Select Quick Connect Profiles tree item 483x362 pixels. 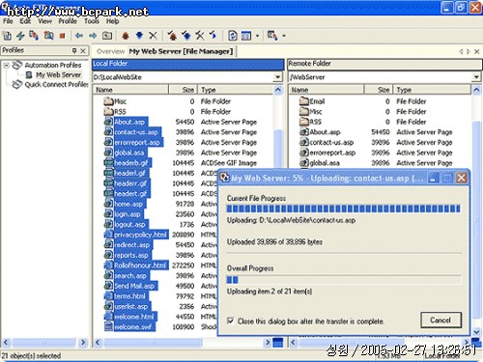[57, 85]
